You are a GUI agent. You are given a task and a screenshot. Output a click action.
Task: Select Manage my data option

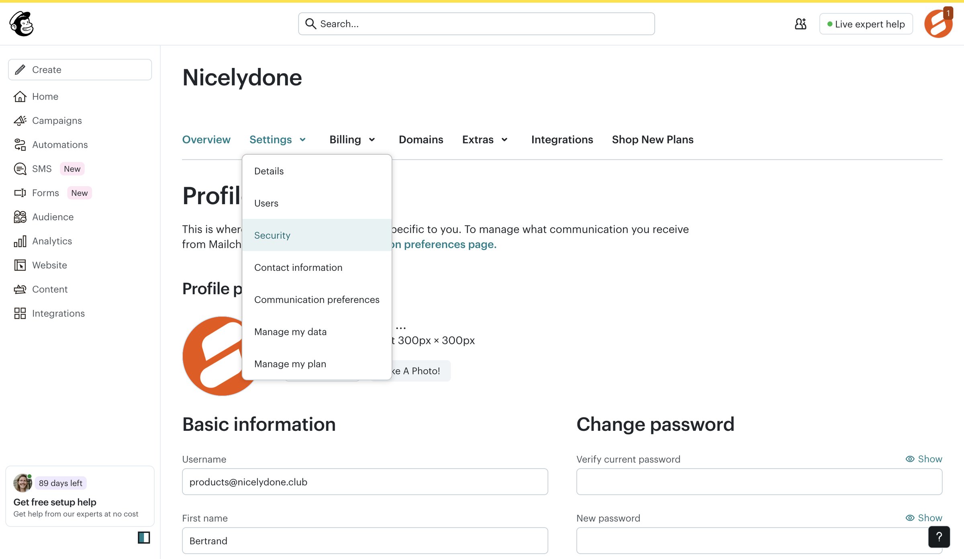click(x=317, y=332)
